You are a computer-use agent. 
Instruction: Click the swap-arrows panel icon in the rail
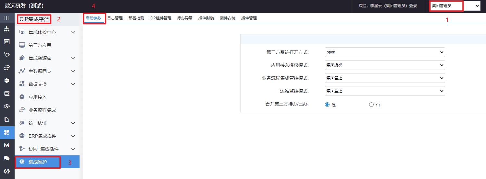pyautogui.click(x=6, y=42)
